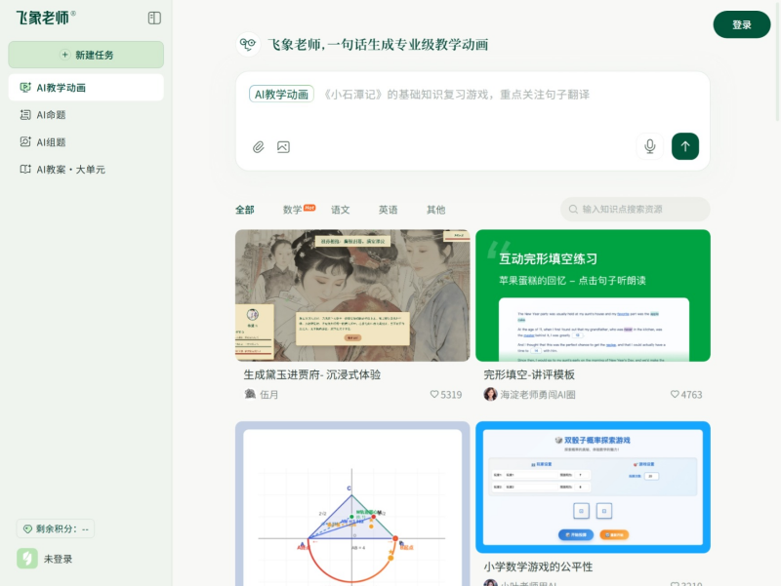Switch to the 数学 tab
This screenshot has height=586, width=781.
tap(292, 210)
